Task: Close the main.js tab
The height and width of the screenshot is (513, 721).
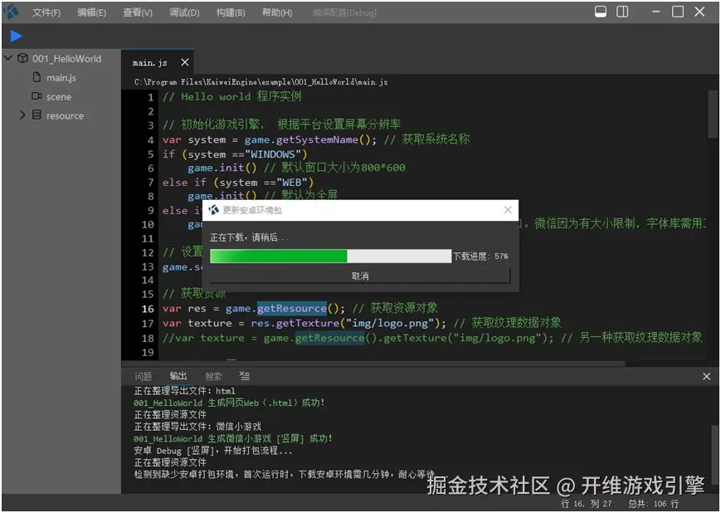Action: 185,62
